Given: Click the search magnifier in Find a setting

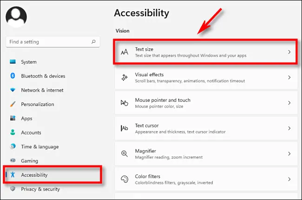Looking at the screenshot, I should pyautogui.click(x=93, y=42).
